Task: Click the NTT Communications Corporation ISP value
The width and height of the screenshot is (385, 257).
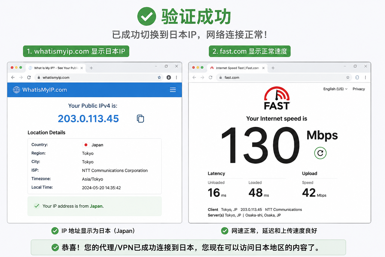Action: [x=115, y=170]
